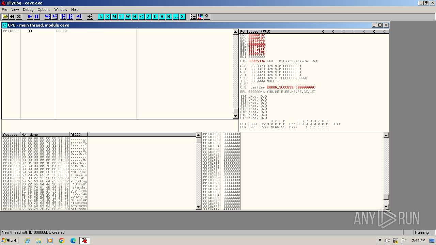
Task: Show Run trace with the ellipsis button
Action: click(x=175, y=16)
